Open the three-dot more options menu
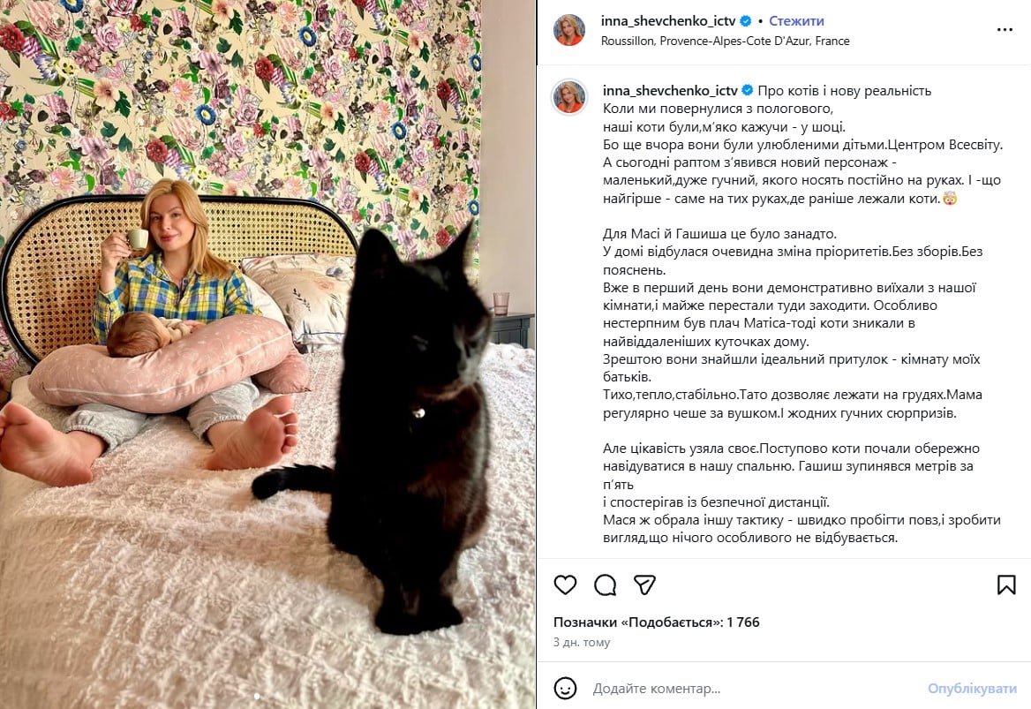 pos(1004,30)
